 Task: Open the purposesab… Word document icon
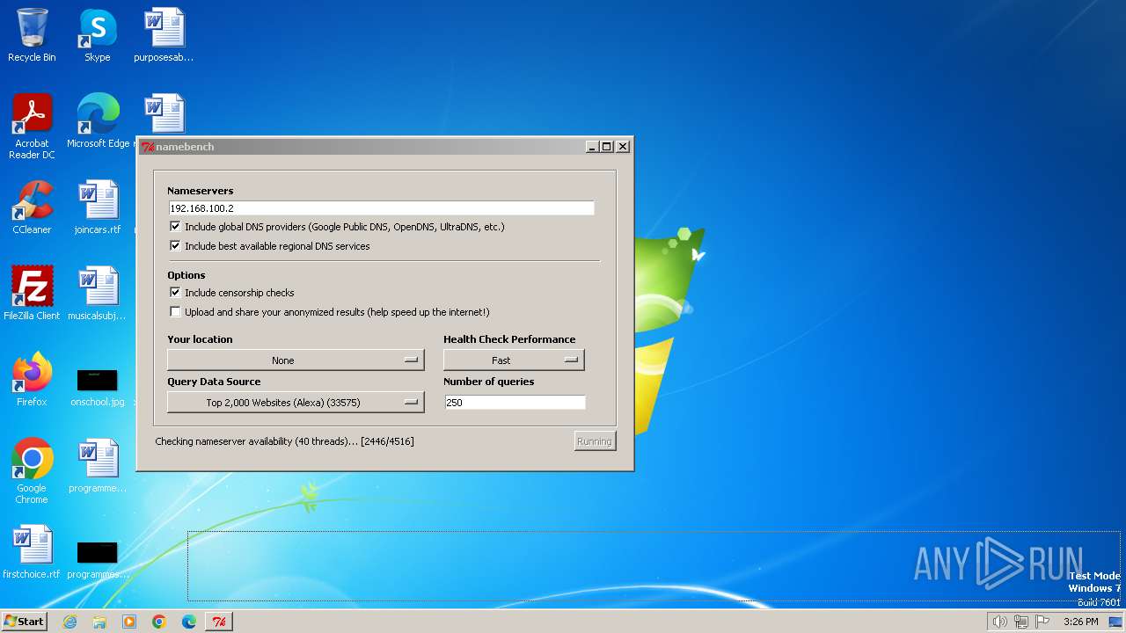(164, 35)
